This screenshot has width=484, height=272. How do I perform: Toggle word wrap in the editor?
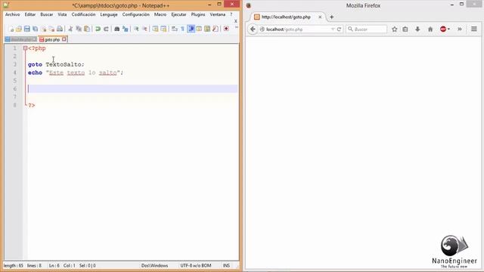(x=175, y=29)
